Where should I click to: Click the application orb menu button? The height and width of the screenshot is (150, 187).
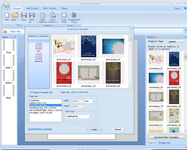tap(5, 6)
